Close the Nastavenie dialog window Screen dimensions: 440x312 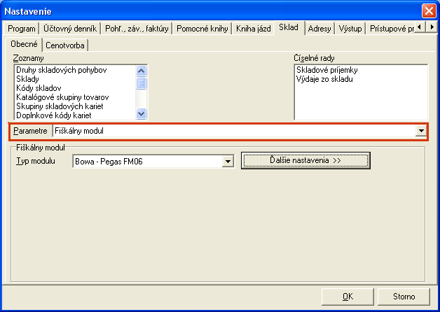(429, 10)
